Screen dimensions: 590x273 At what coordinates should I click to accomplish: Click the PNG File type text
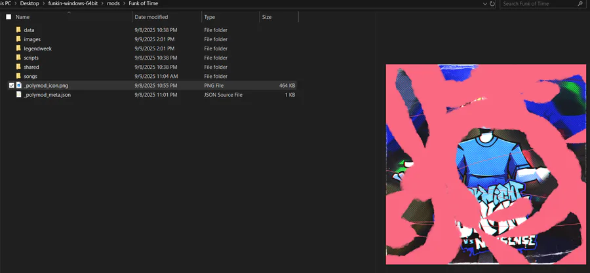click(214, 86)
